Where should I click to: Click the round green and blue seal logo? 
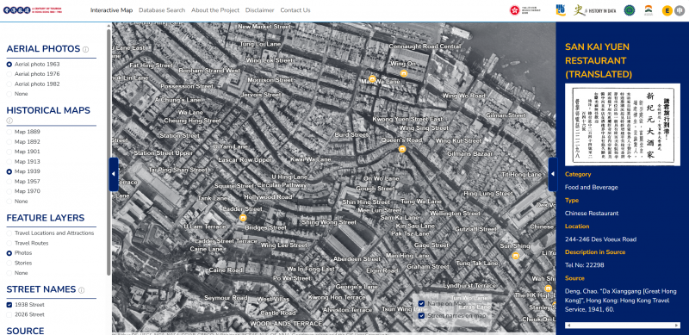pos(630,9)
